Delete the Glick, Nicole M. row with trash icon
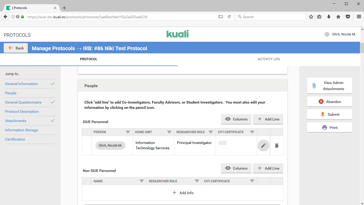This screenshot has height=205, width=364. 276,146
